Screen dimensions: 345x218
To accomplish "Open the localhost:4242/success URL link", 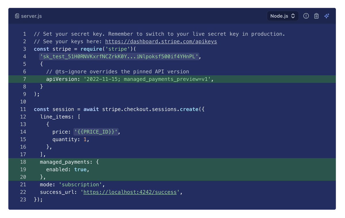I will (130, 192).
